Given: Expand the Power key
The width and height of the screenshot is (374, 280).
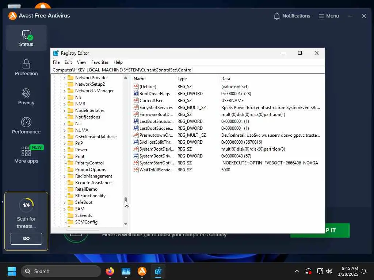Looking at the screenshot, I should [x=64, y=150].
